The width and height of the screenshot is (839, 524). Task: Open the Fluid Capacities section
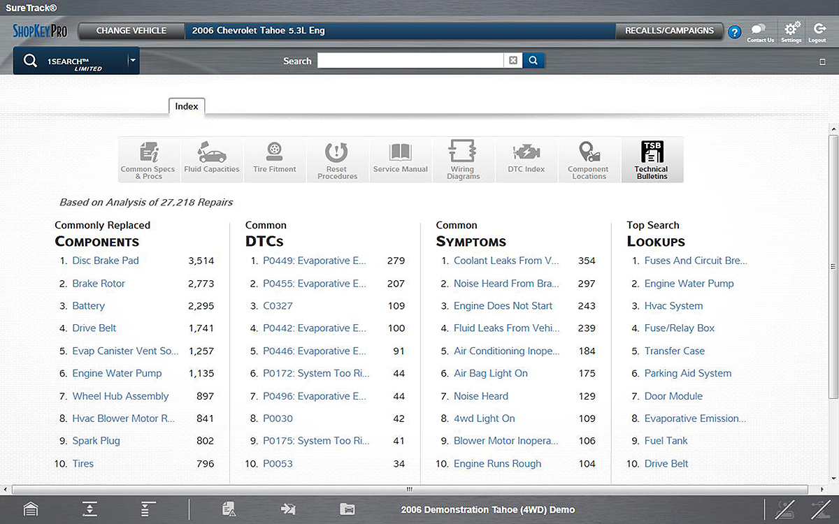click(x=212, y=160)
